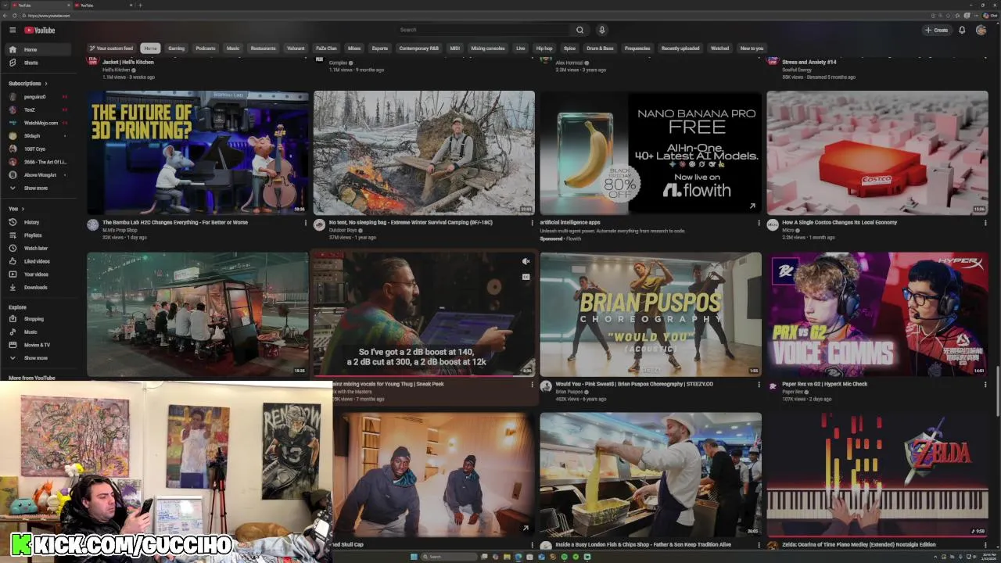The height and width of the screenshot is (563, 1001).
Task: Open Movies & TV under Explore
Action: click(x=38, y=345)
